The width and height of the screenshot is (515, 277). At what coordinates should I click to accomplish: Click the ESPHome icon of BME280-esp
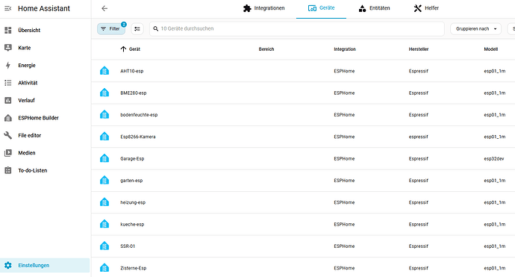pos(104,93)
